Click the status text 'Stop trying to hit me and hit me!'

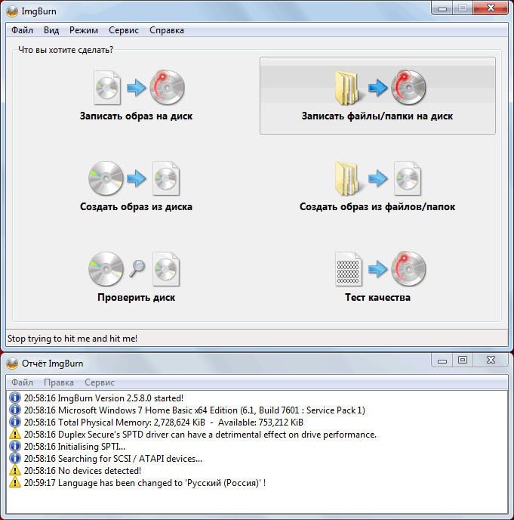coord(72,339)
